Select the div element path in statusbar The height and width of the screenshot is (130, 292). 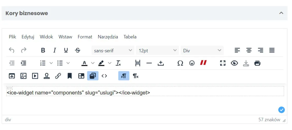coord(8,120)
